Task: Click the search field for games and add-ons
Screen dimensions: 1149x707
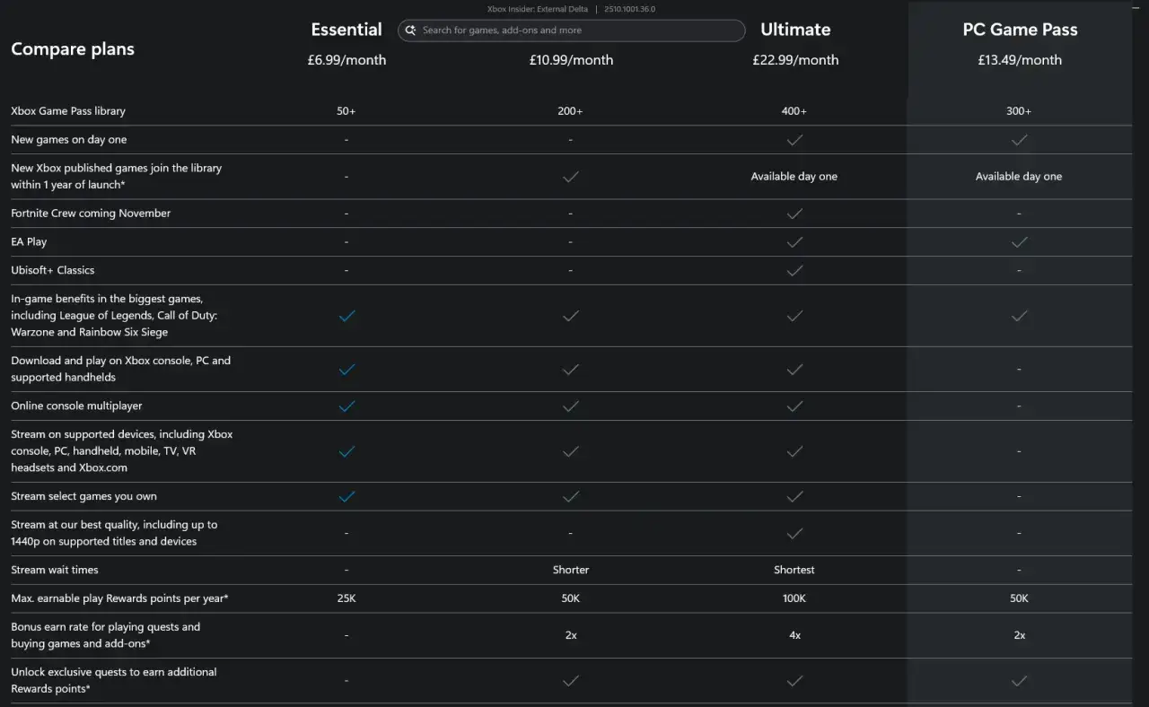Action: (572, 31)
